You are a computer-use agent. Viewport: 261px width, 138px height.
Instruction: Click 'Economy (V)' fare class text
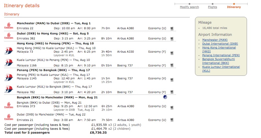[157, 78]
